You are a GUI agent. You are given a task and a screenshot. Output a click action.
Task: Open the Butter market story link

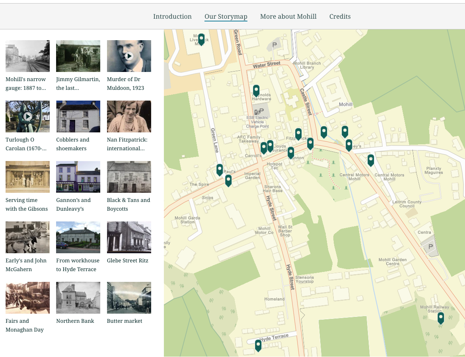tap(125, 321)
